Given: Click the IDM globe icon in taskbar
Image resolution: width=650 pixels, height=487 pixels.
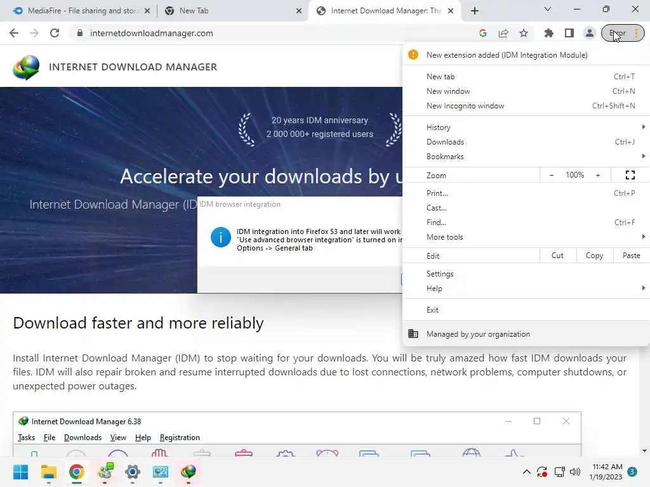Looking at the screenshot, I should pos(188,472).
